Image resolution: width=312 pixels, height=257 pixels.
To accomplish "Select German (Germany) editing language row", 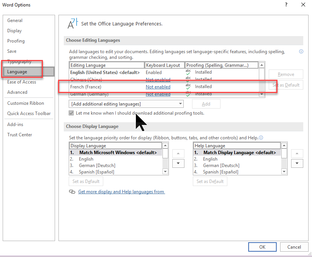I will (x=164, y=94).
